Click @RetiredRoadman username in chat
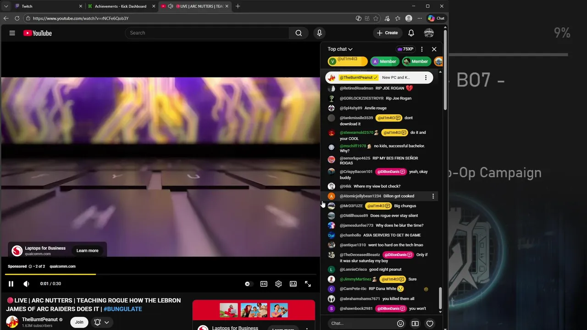The image size is (587, 330). [356, 88]
